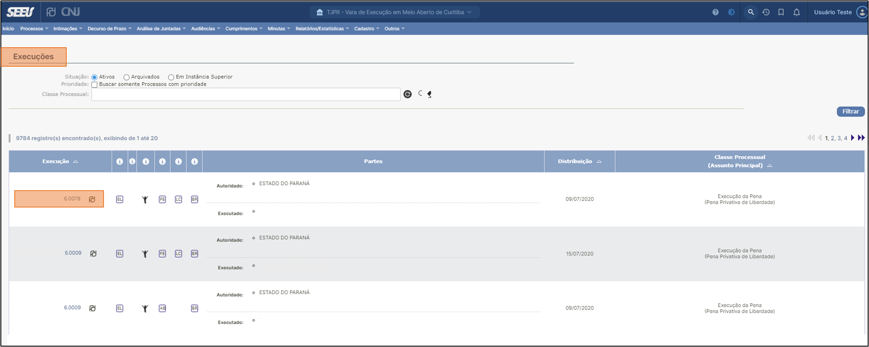Sort table by Execução column
The height and width of the screenshot is (347, 869).
pos(60,161)
